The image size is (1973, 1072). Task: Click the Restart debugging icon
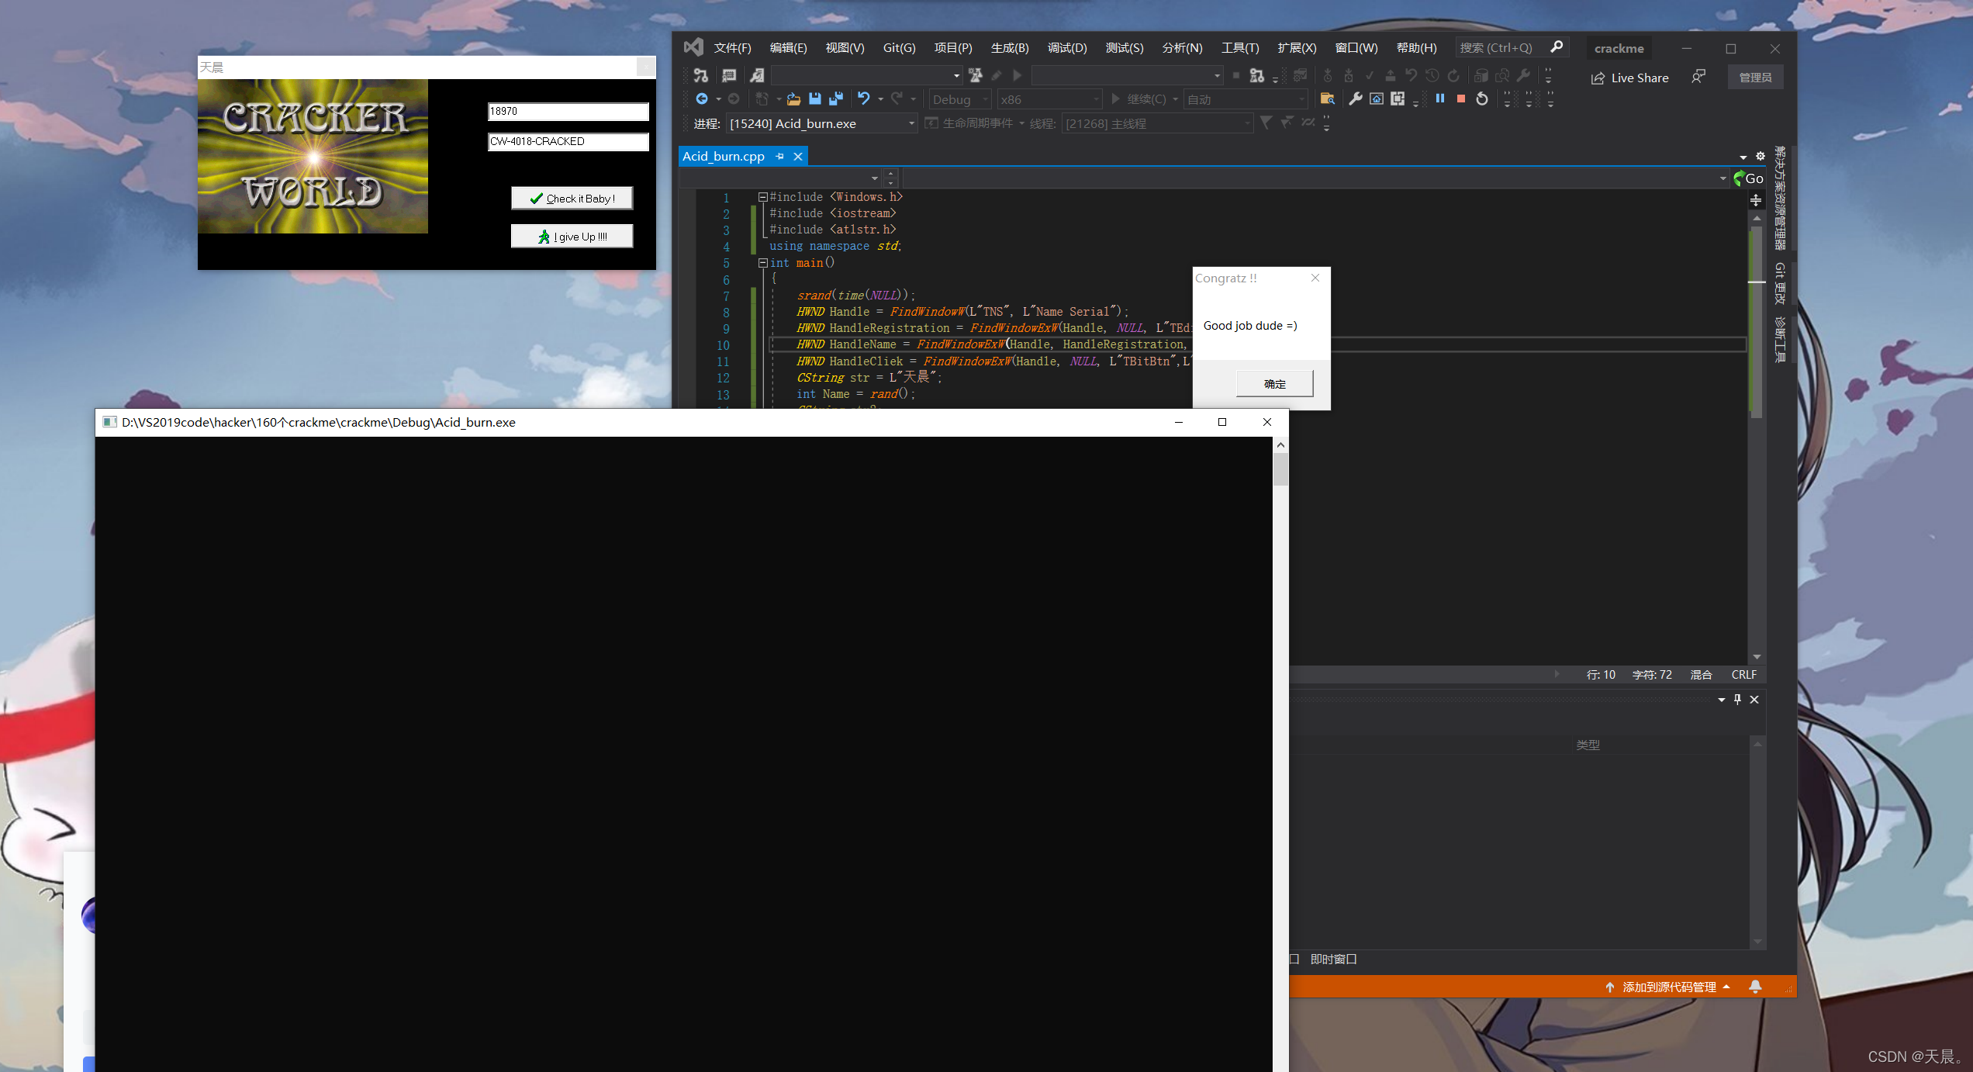(1482, 99)
